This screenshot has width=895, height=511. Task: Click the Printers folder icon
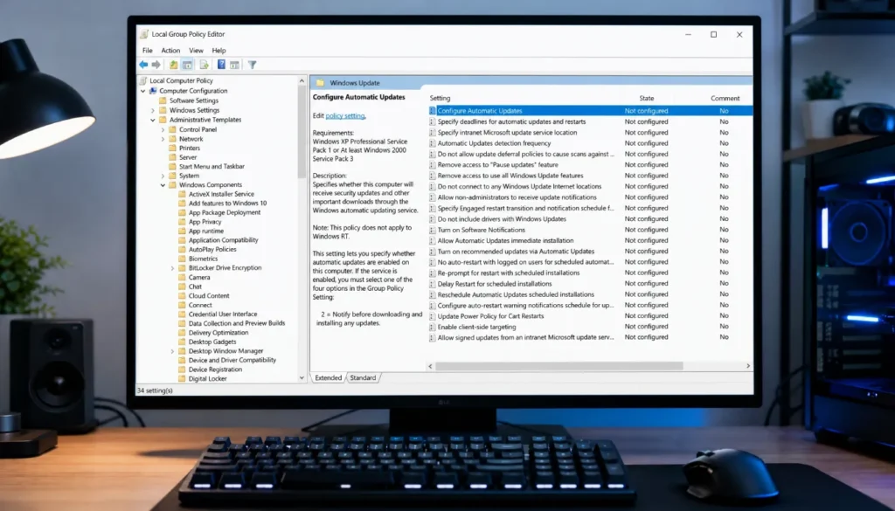coord(172,148)
